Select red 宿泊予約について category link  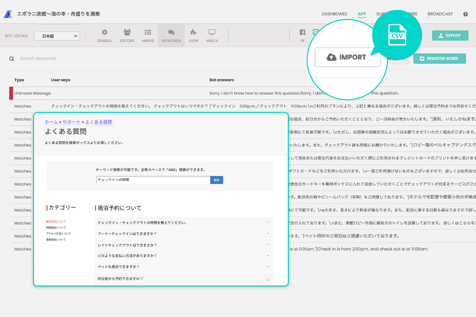point(56,221)
